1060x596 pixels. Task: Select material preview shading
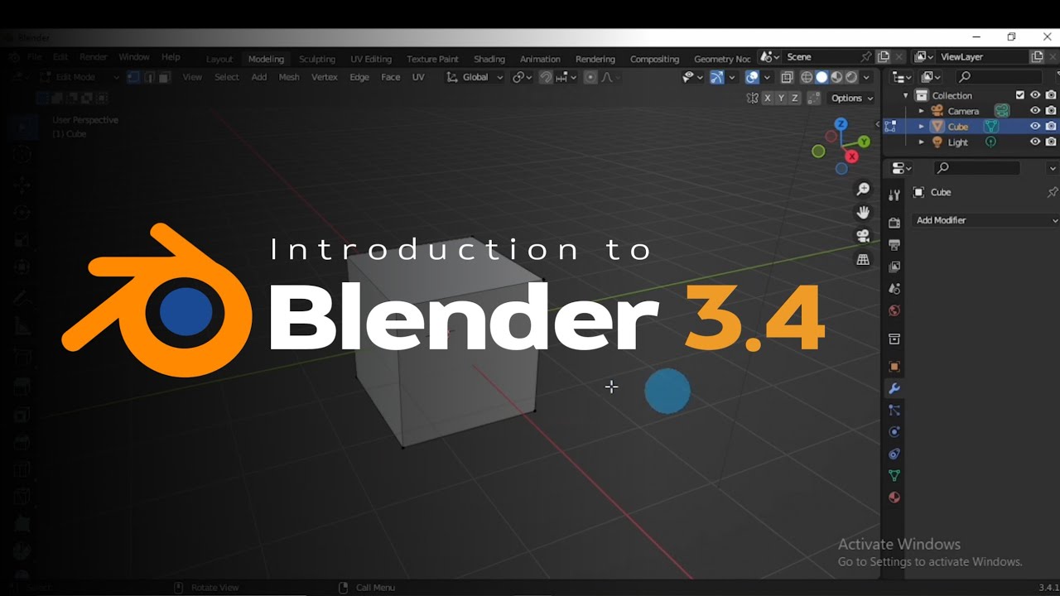click(x=836, y=77)
